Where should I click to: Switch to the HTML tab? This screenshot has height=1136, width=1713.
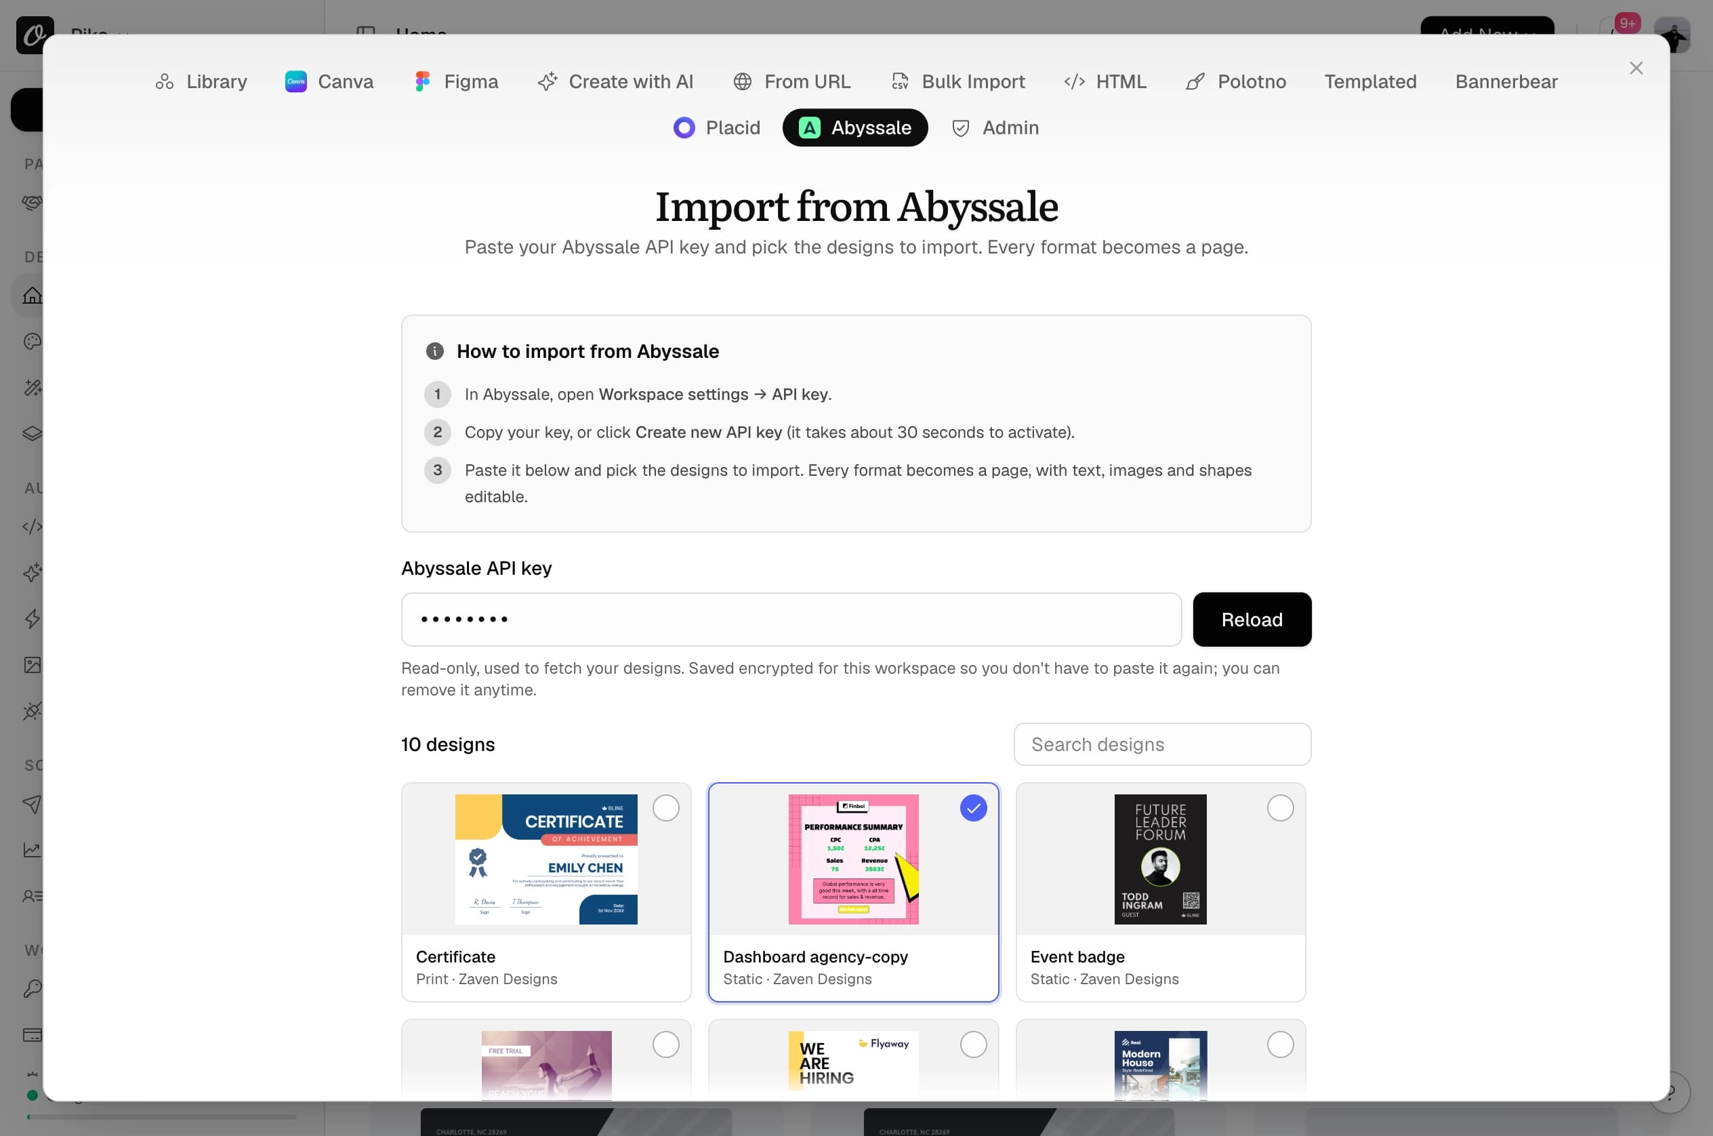tap(1105, 81)
